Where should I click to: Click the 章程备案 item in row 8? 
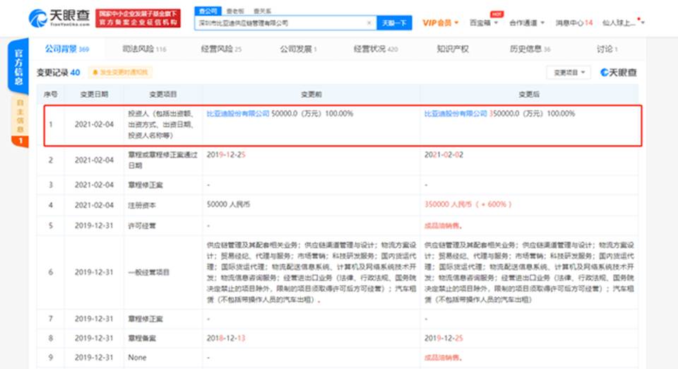pyautogui.click(x=142, y=338)
